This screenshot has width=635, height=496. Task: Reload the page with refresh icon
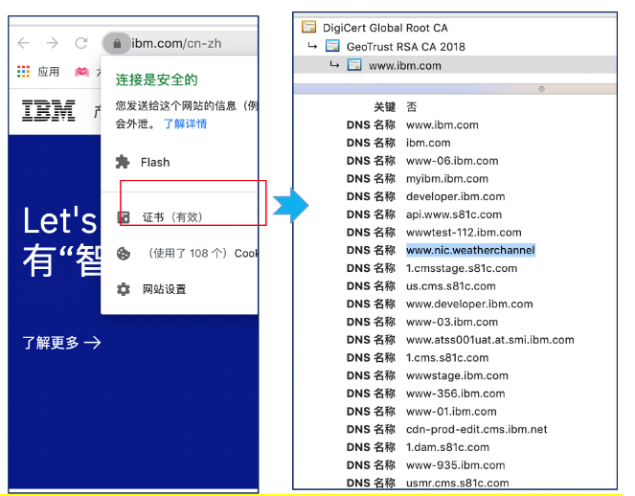pos(81,43)
